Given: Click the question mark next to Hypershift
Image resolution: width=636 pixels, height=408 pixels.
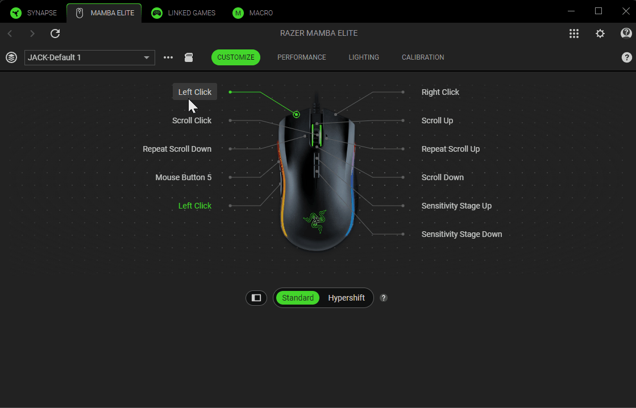Looking at the screenshot, I should coord(384,298).
